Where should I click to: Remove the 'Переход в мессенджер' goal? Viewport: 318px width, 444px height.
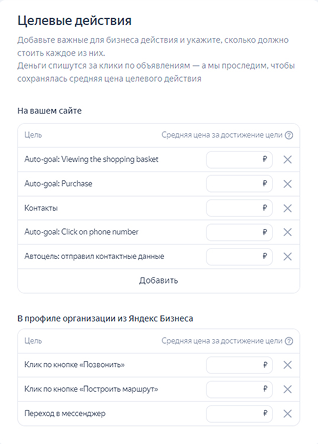[x=287, y=414]
